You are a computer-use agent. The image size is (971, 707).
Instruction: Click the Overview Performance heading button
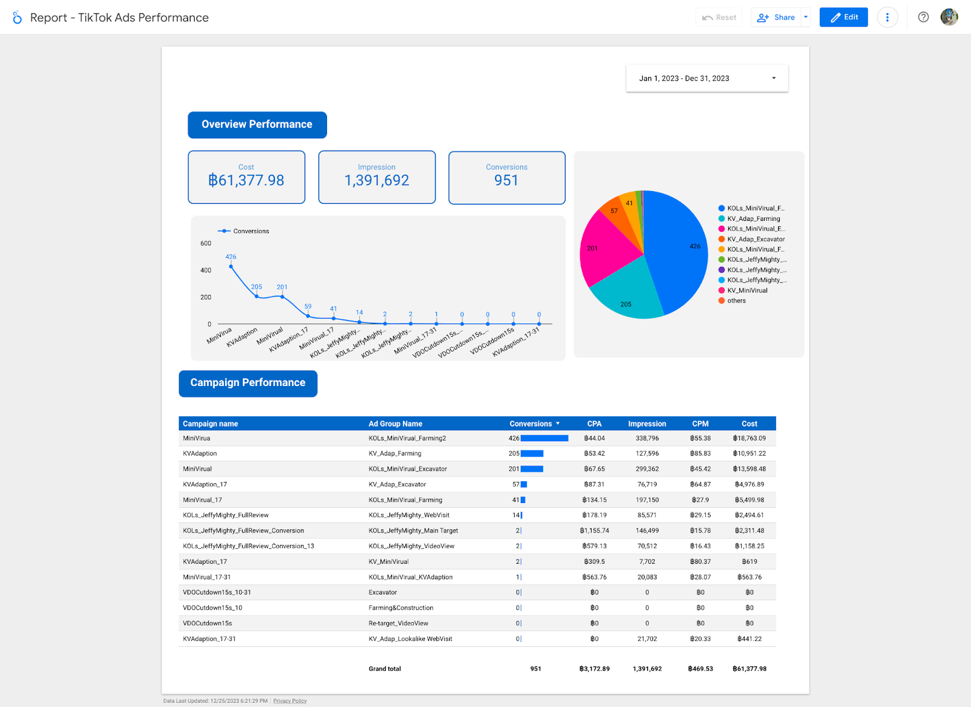pyautogui.click(x=257, y=124)
